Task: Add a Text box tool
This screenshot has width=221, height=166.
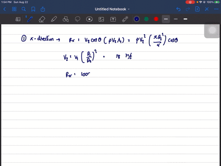Action: coord(113,19)
